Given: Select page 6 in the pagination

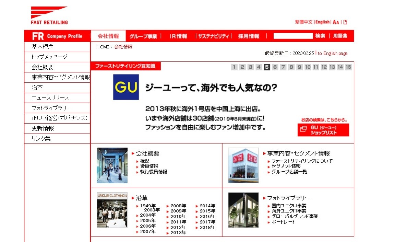Looking at the screenshot, I should [x=275, y=67].
